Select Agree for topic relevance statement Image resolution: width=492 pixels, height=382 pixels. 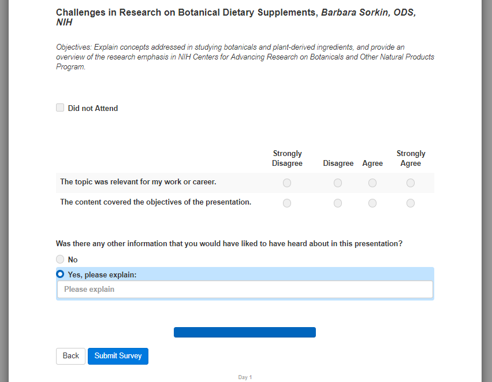tap(372, 183)
